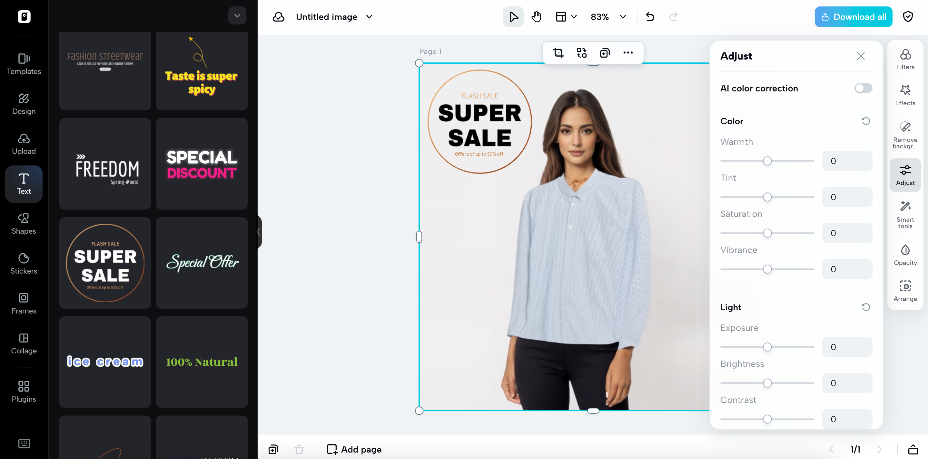Expand the pages panel icon at bottom right
This screenshot has width=928, height=459.
coord(913,449)
